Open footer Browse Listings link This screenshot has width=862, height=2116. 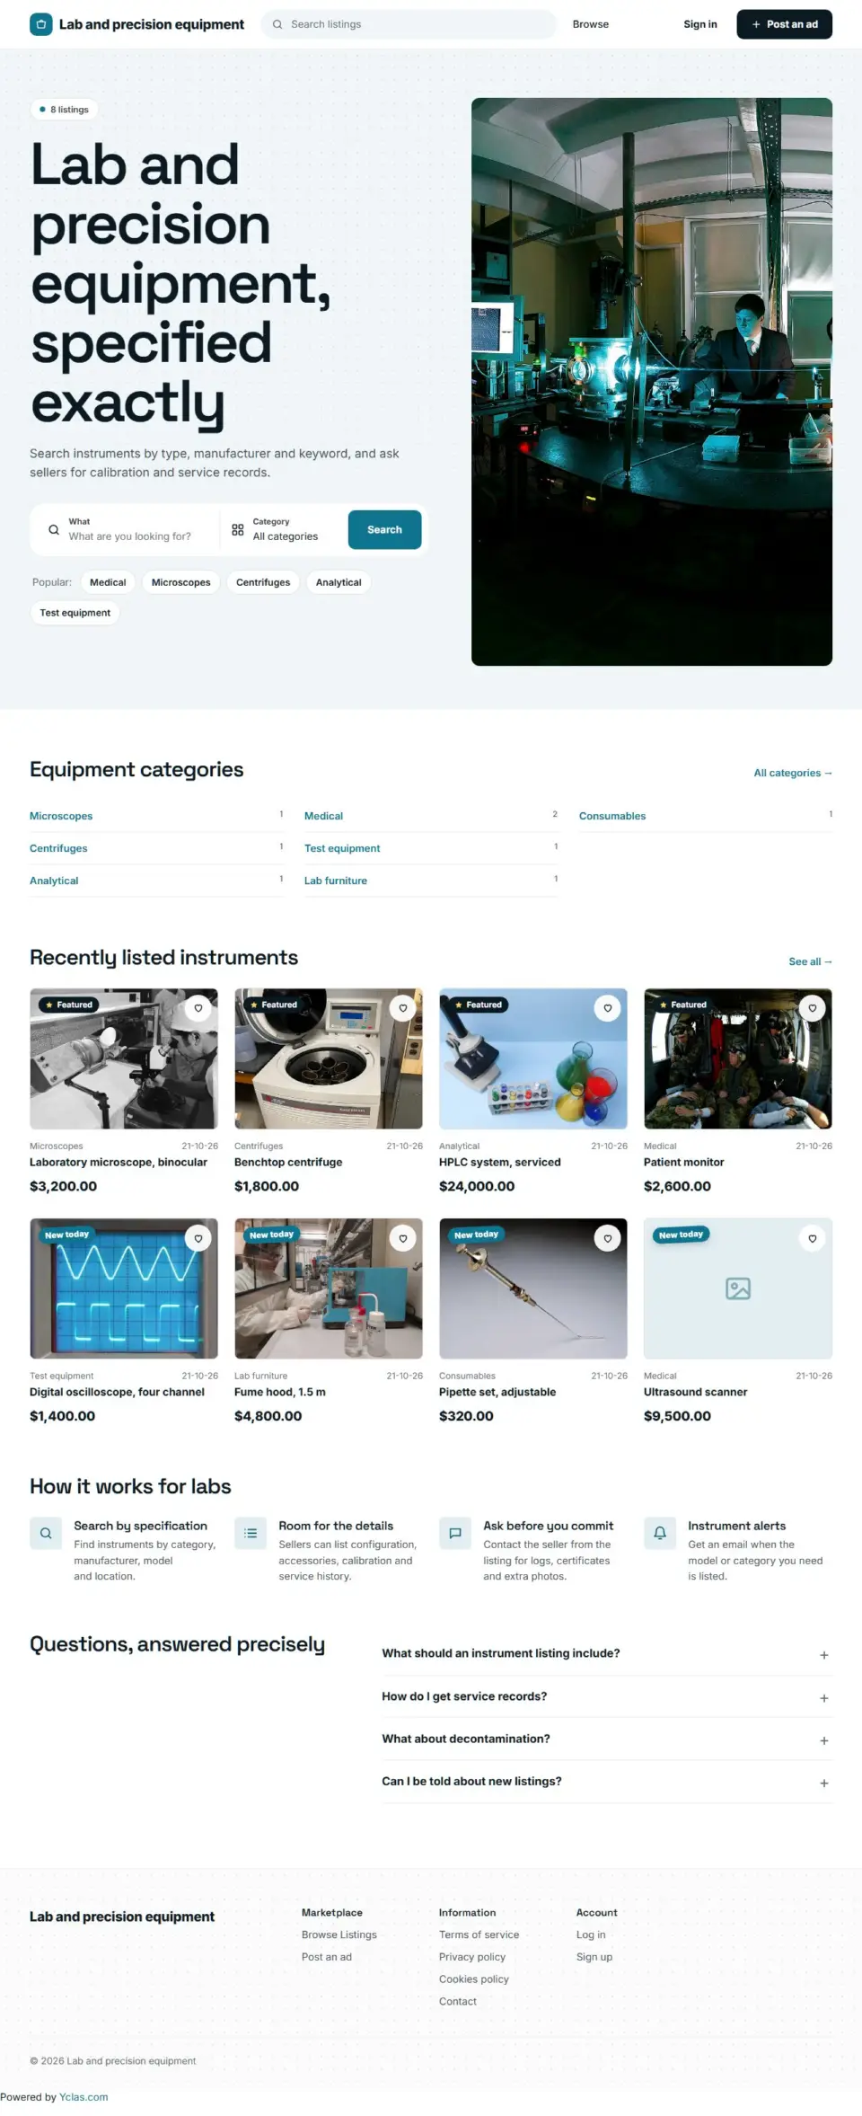coord(339,1935)
